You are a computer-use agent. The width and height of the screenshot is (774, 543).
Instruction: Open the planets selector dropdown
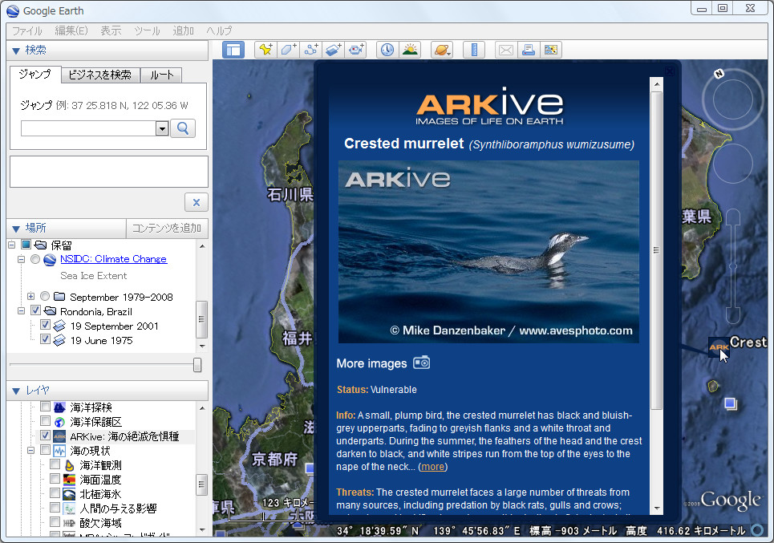point(442,49)
